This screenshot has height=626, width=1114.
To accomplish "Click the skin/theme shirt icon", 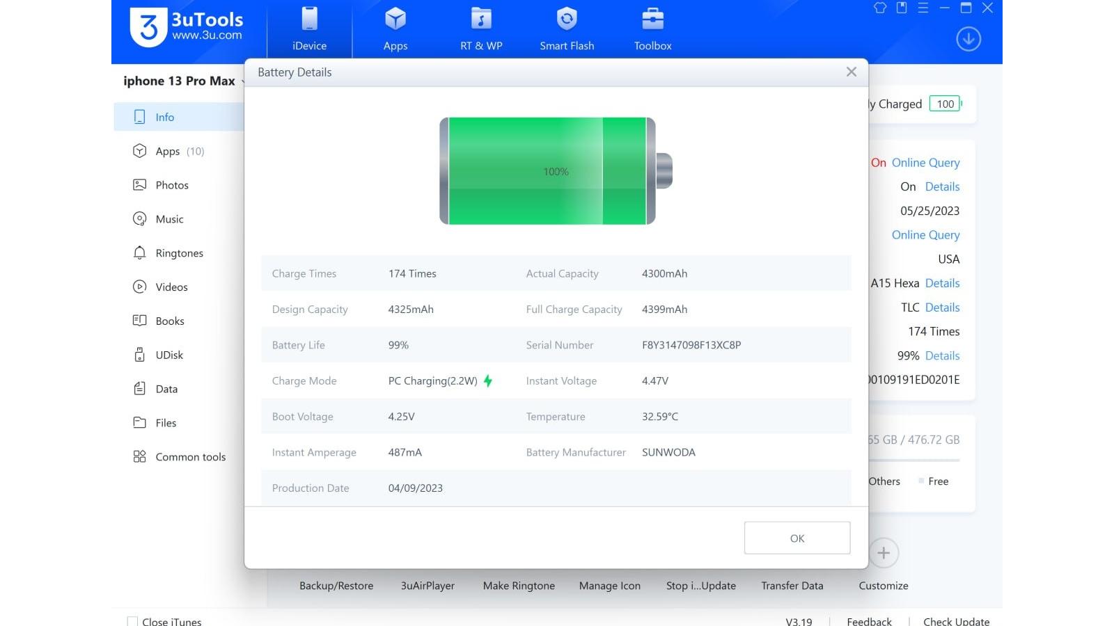I will pyautogui.click(x=880, y=8).
